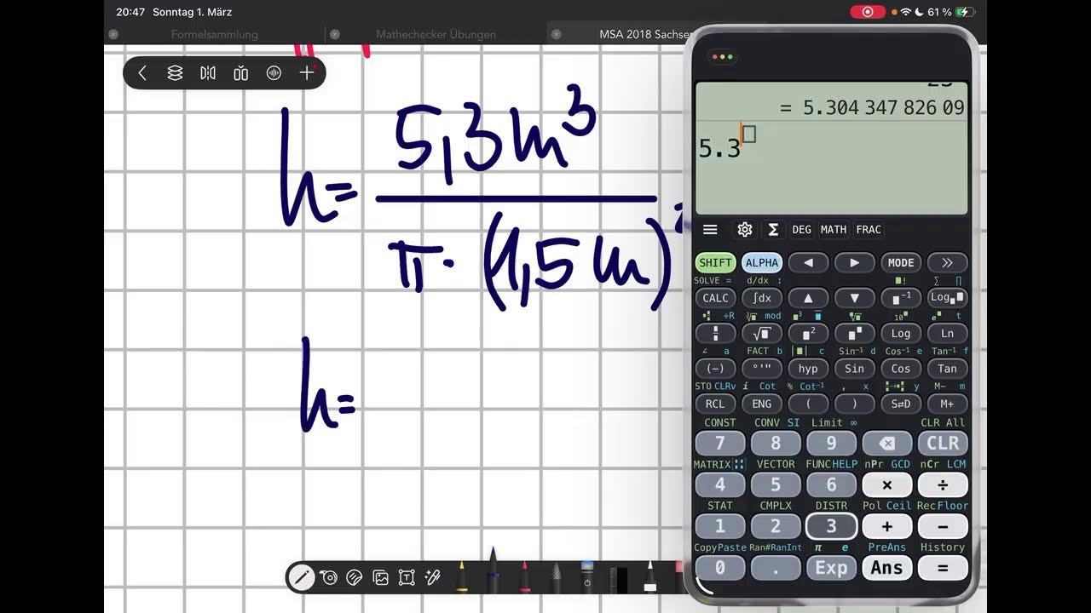Toggle S⇌D decimal conversion key
The width and height of the screenshot is (1091, 613).
click(901, 404)
